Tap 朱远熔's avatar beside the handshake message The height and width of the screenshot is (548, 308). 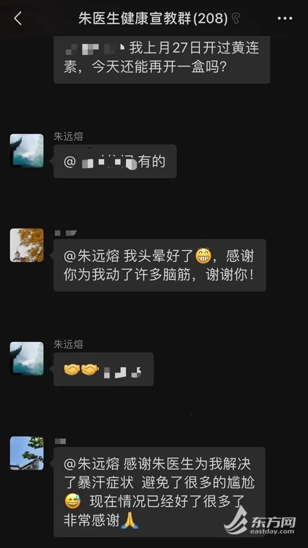pyautogui.click(x=27, y=359)
